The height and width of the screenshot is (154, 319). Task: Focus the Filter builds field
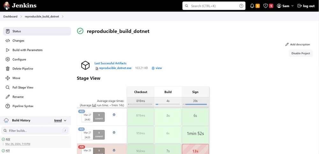[35, 131]
